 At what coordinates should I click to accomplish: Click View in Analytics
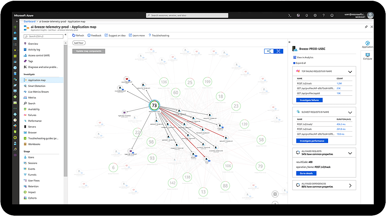point(303,57)
